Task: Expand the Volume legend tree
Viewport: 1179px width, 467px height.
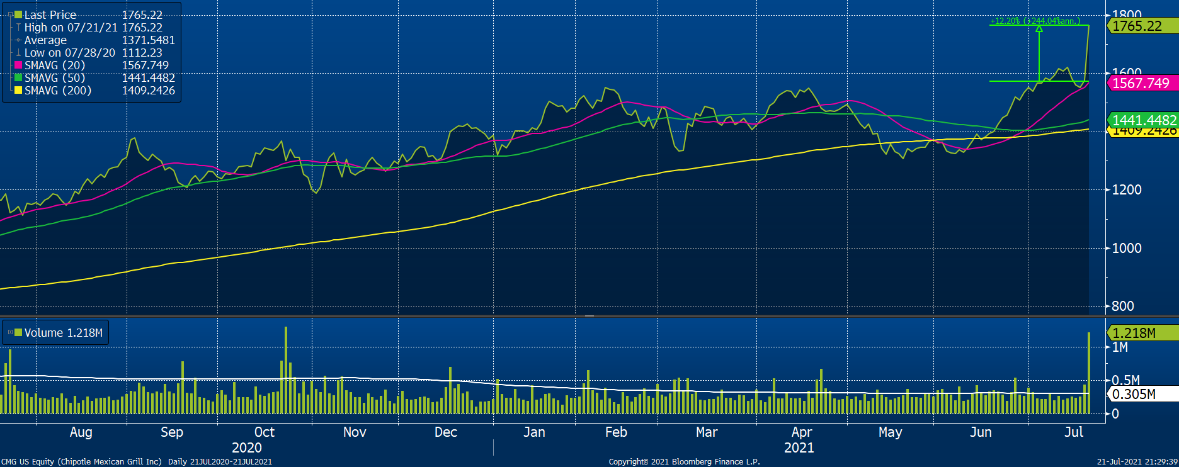Action: point(10,332)
